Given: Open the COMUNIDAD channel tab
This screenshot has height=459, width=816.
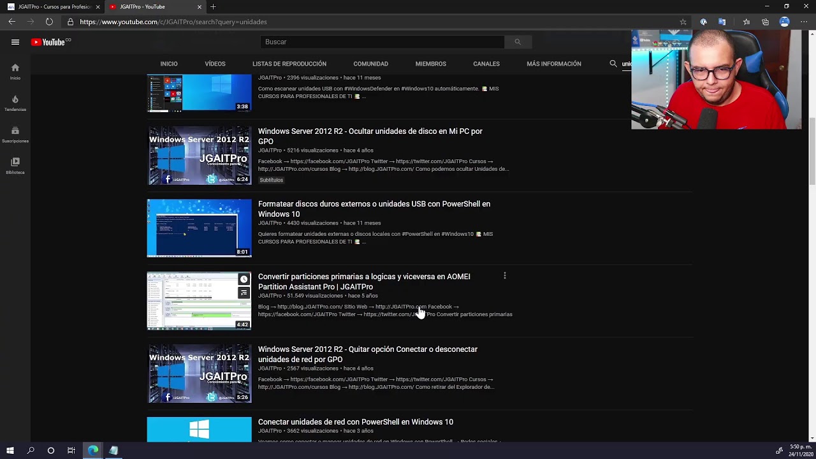Looking at the screenshot, I should pos(371,64).
